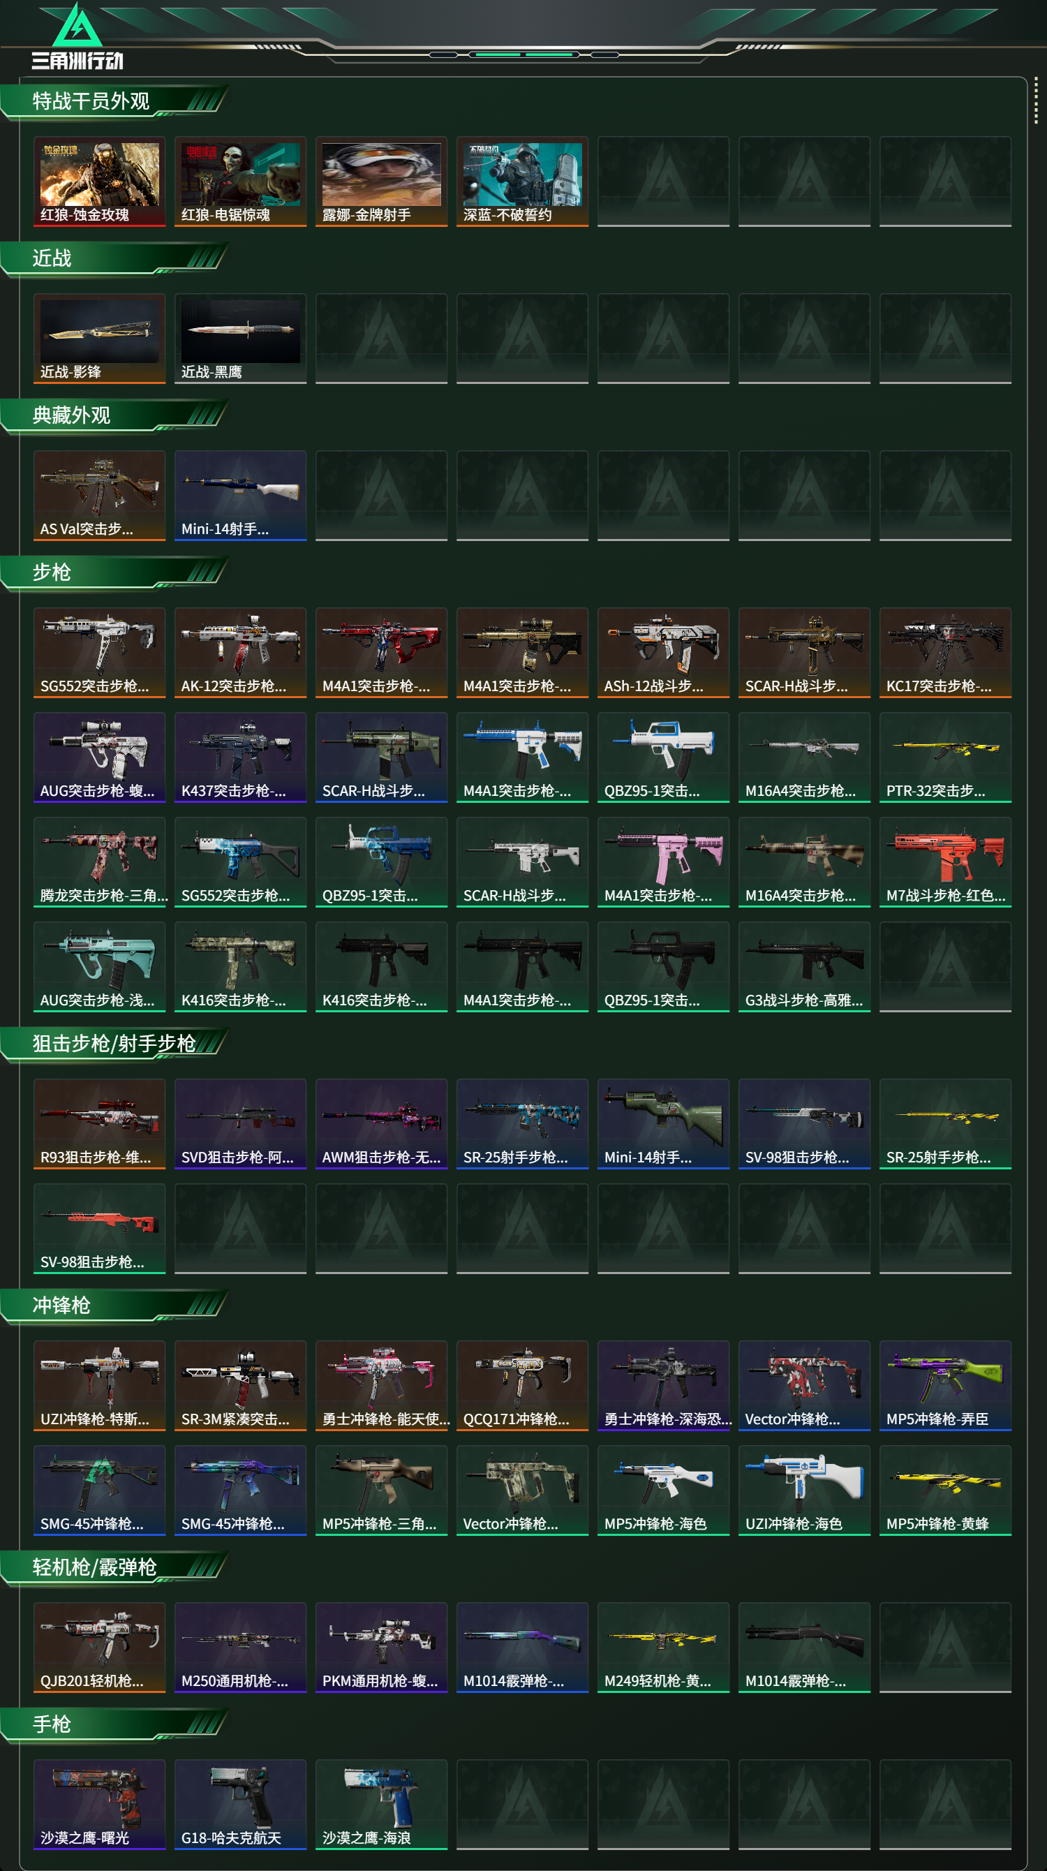This screenshot has height=1871, width=1047.
Task: Open the 露娜-金牌射手 operator skin card
Action: (381, 182)
